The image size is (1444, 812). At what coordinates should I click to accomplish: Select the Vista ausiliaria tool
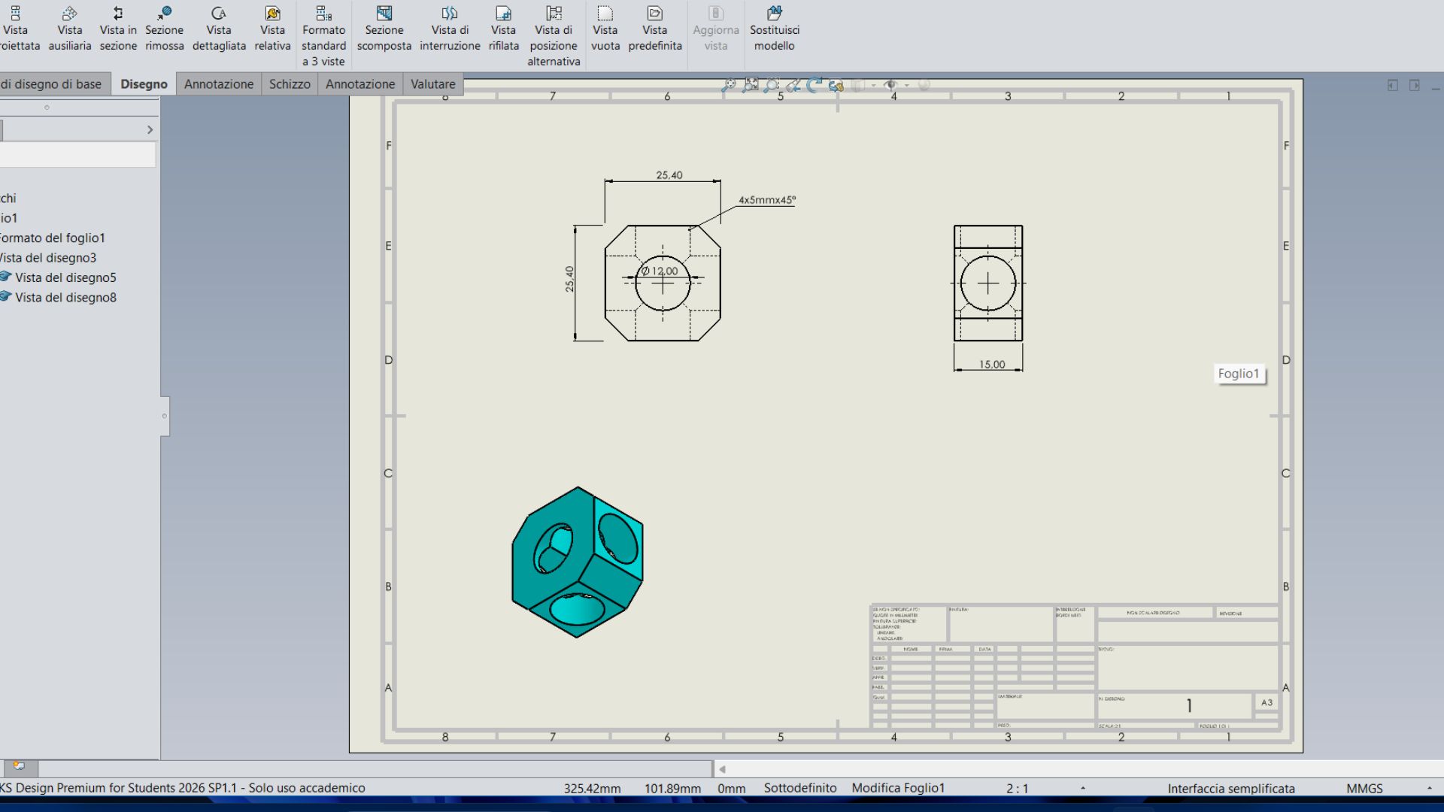click(69, 29)
